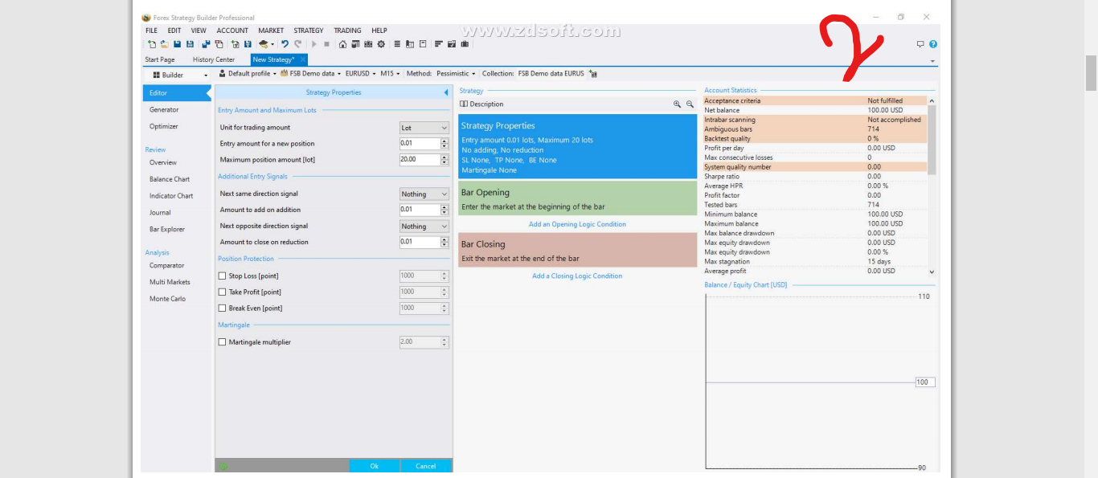Image resolution: width=1098 pixels, height=478 pixels.
Task: Enable the Take Profit checkbox
Action: pos(223,292)
